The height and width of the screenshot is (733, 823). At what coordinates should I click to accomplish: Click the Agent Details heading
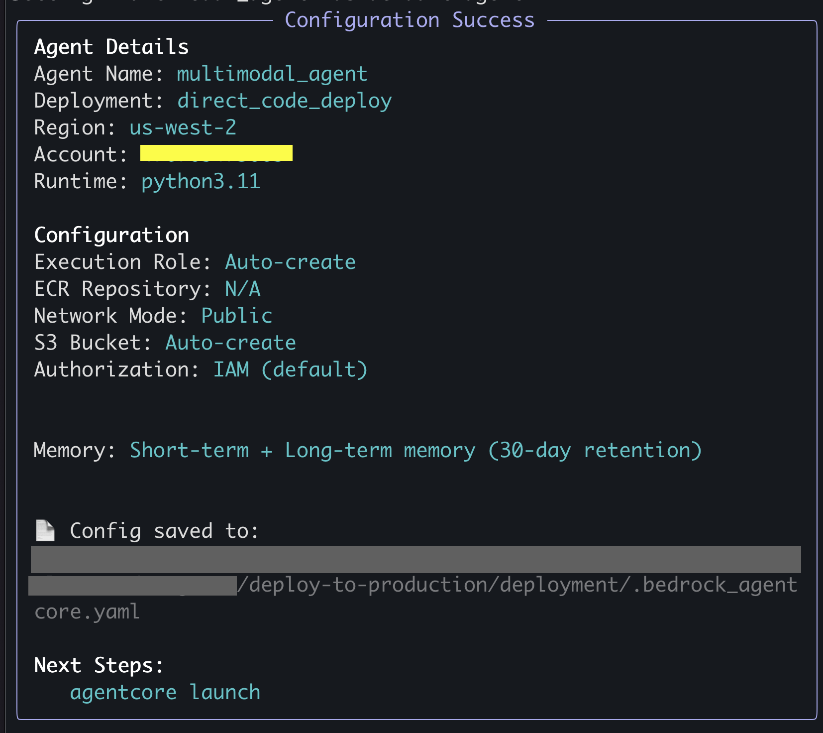coord(111,47)
